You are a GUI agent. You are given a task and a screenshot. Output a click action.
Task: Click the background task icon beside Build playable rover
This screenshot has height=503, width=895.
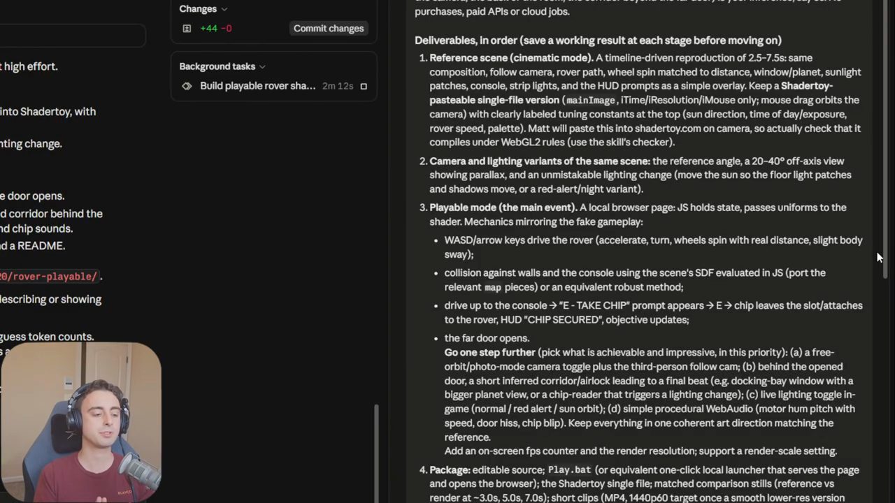click(187, 86)
